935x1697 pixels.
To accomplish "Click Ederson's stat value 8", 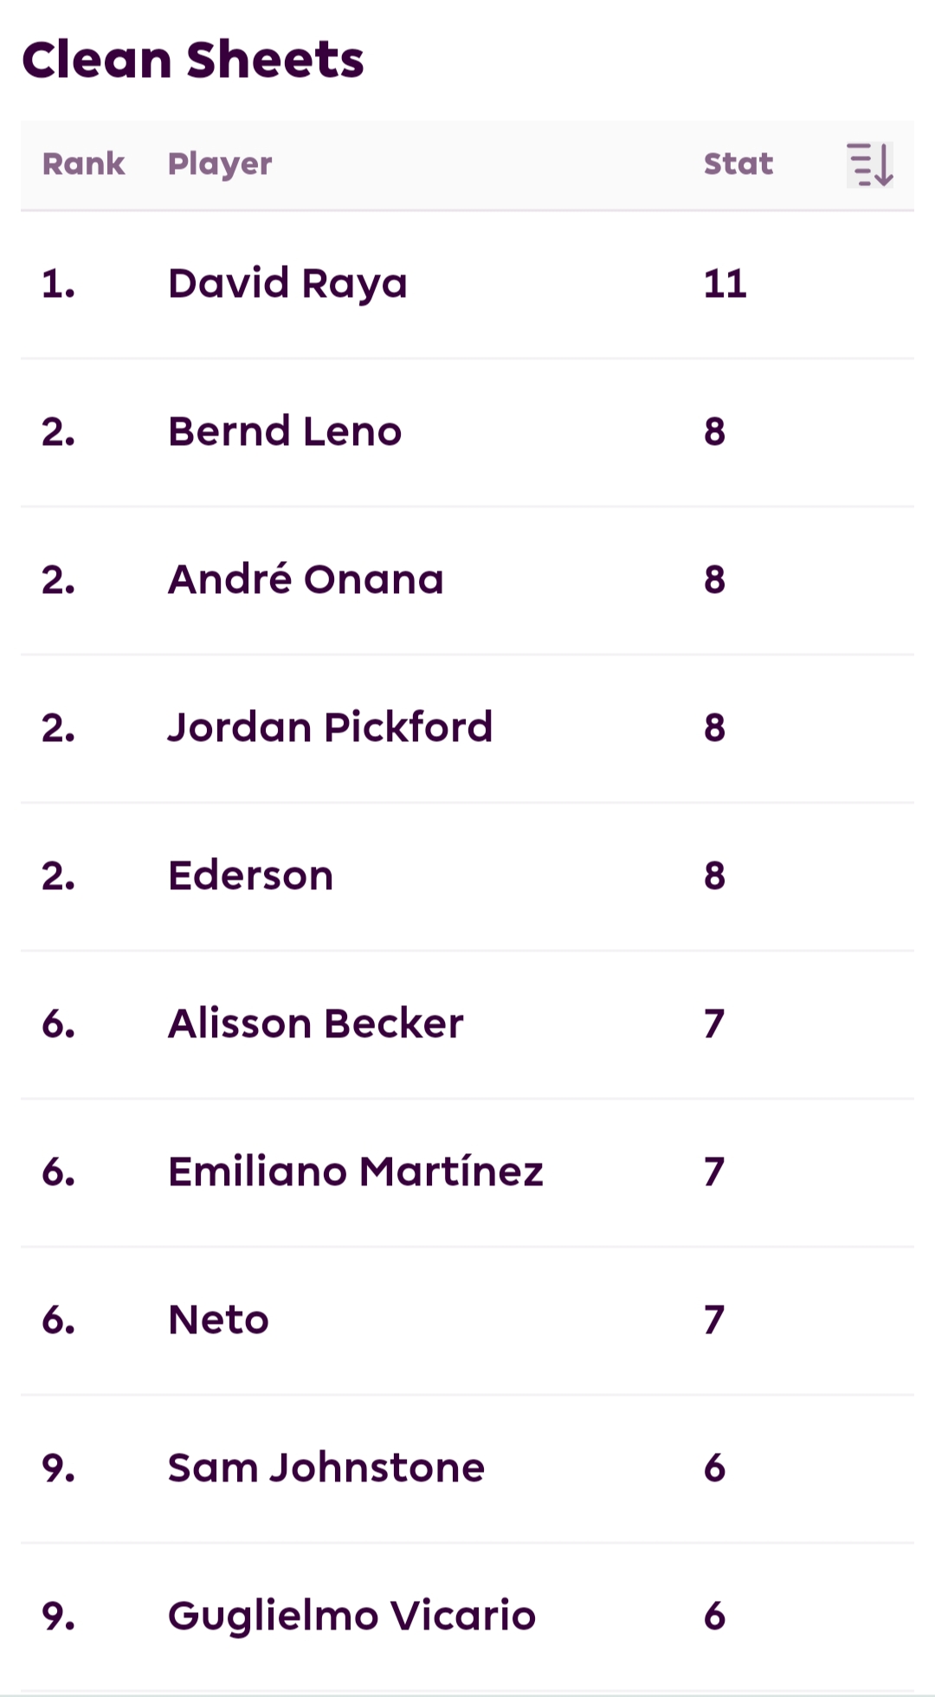I will coord(714,876).
